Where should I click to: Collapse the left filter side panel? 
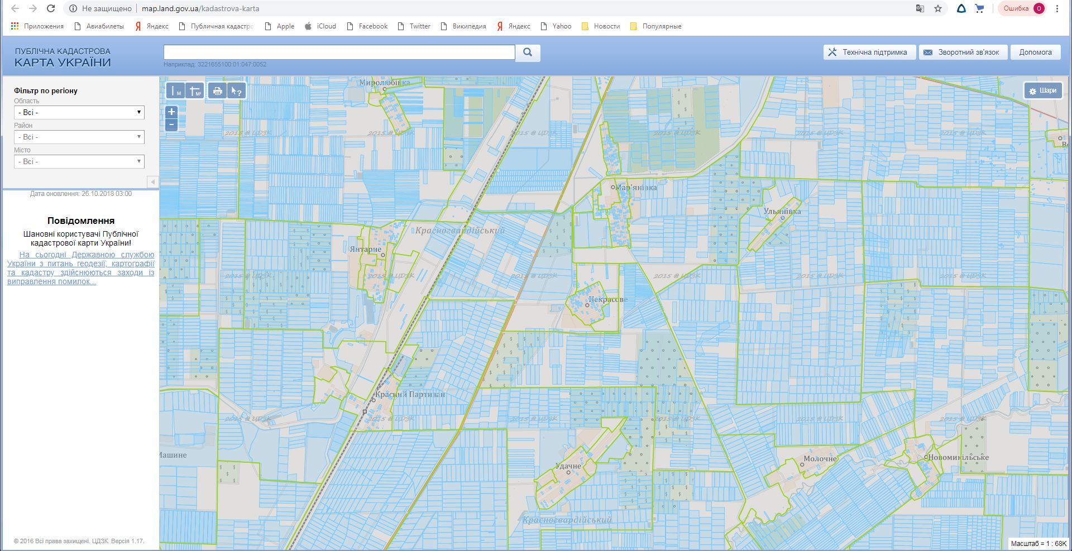[x=152, y=182]
